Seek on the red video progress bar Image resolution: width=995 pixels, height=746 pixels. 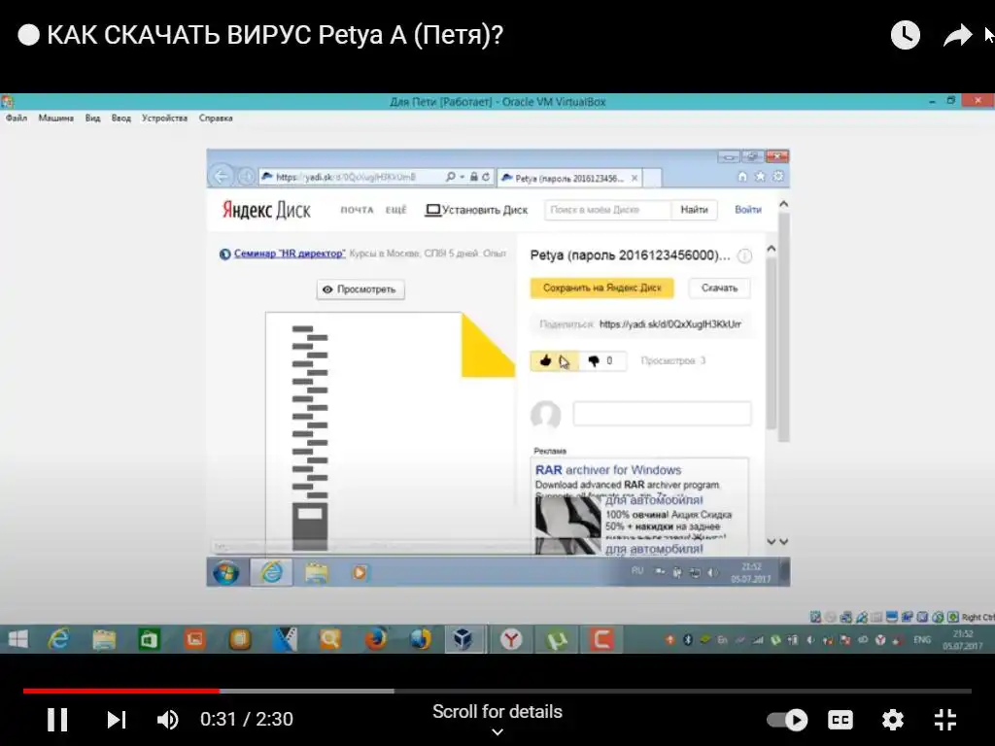121,691
